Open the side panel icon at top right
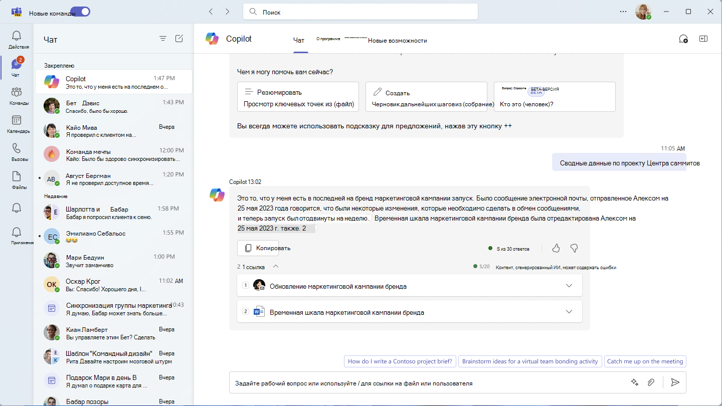 click(703, 39)
